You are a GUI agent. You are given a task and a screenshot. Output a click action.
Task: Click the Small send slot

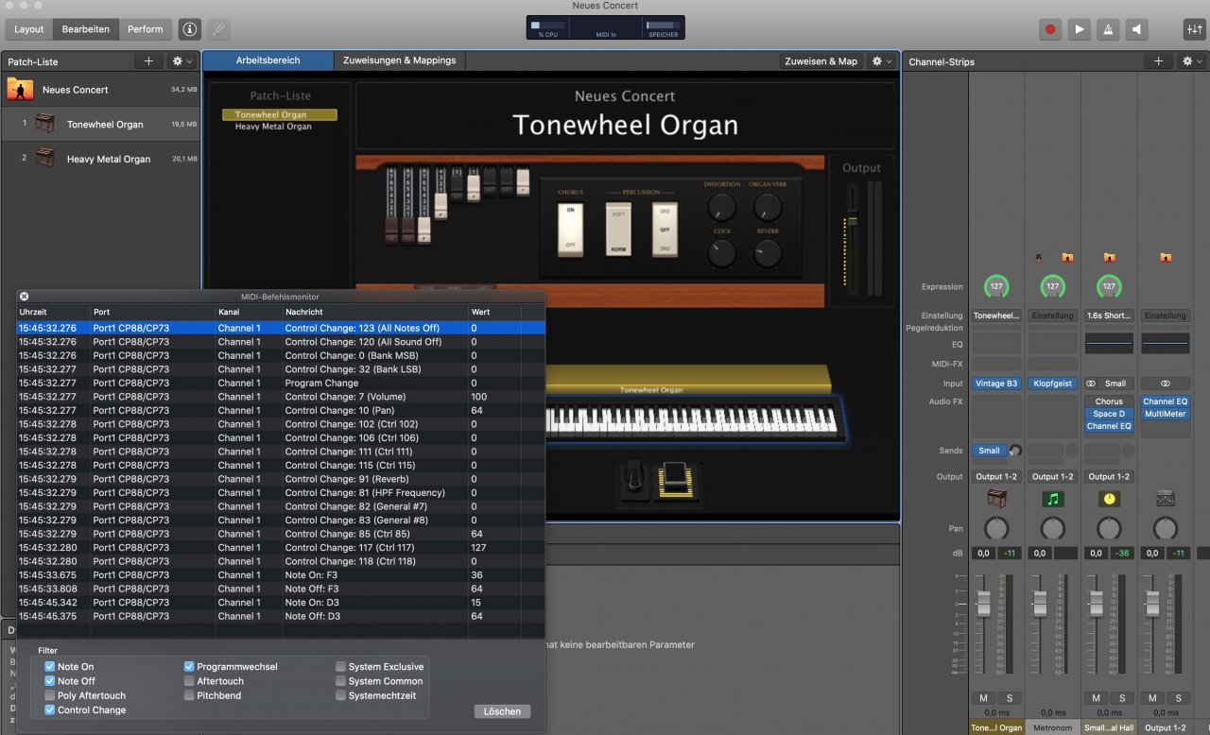[x=989, y=451]
